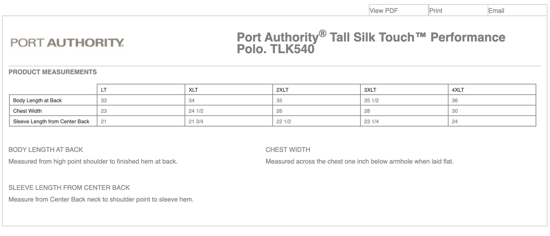Select the 4XLT column header
550x236 pixels.
point(458,90)
